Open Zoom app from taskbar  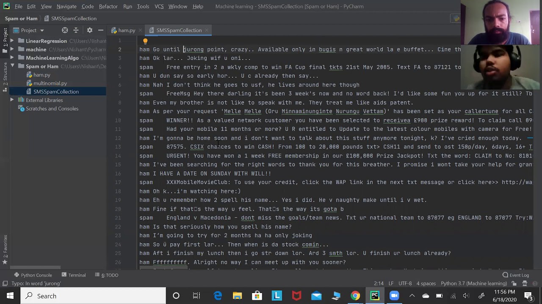click(x=395, y=296)
